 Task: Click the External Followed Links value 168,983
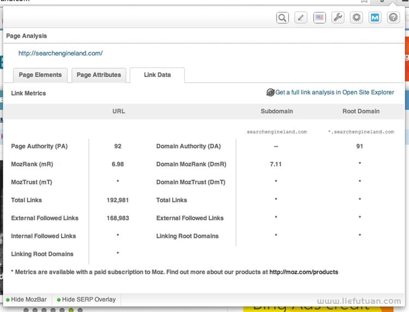pyautogui.click(x=118, y=218)
